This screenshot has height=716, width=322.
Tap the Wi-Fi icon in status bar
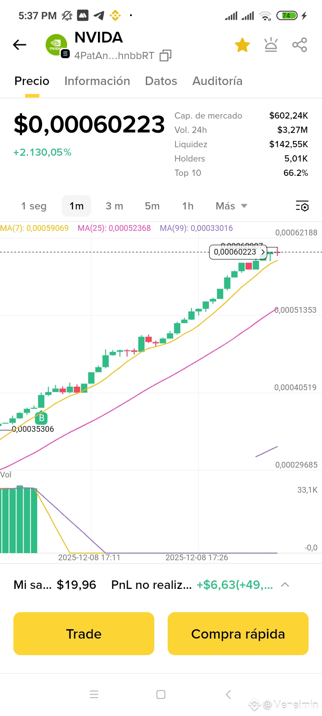[266, 16]
